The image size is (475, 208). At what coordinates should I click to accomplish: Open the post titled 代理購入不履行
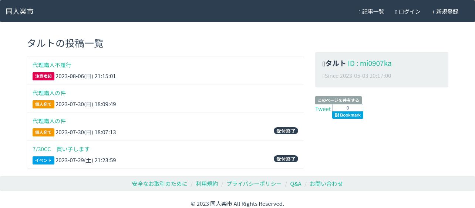[52, 65]
